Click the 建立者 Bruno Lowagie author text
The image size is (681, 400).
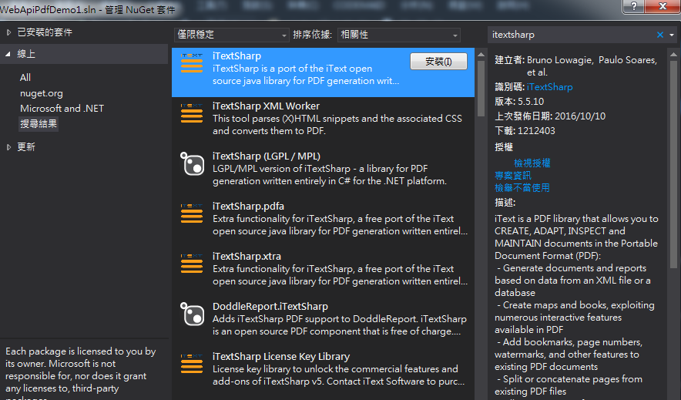(576, 66)
